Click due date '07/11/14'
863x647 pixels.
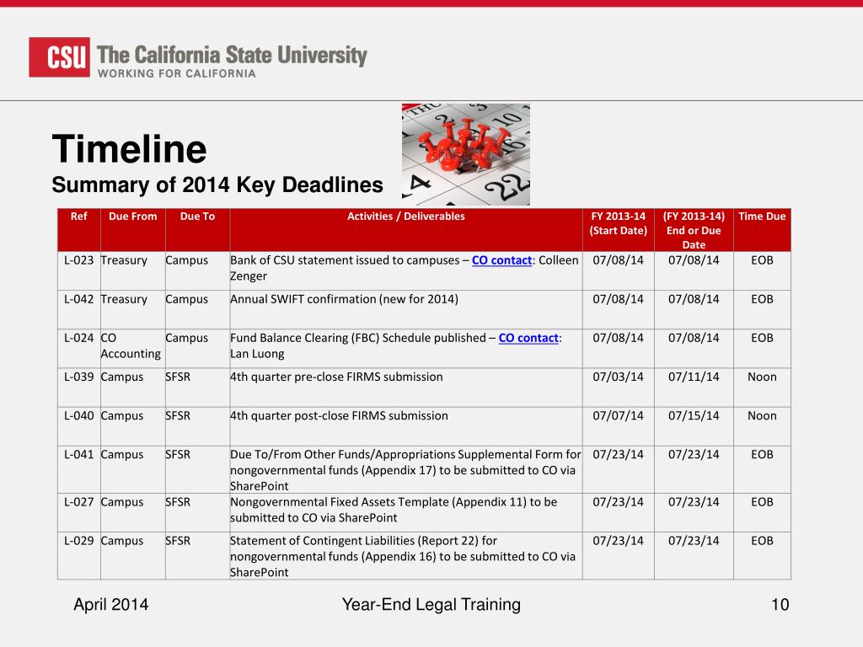[694, 377]
